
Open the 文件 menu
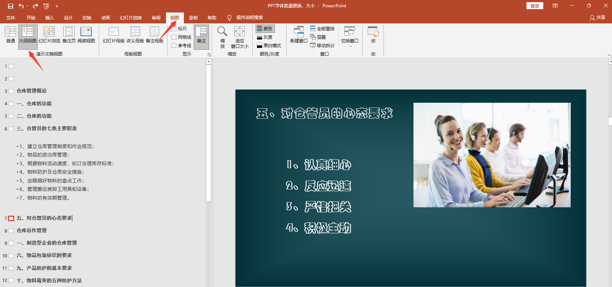click(11, 18)
